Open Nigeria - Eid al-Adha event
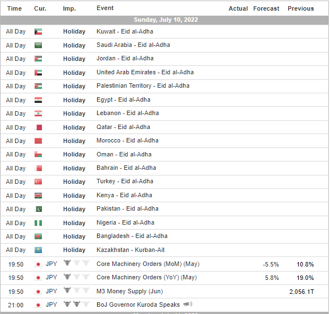Screen dimensions: 330x314 tap(125, 222)
